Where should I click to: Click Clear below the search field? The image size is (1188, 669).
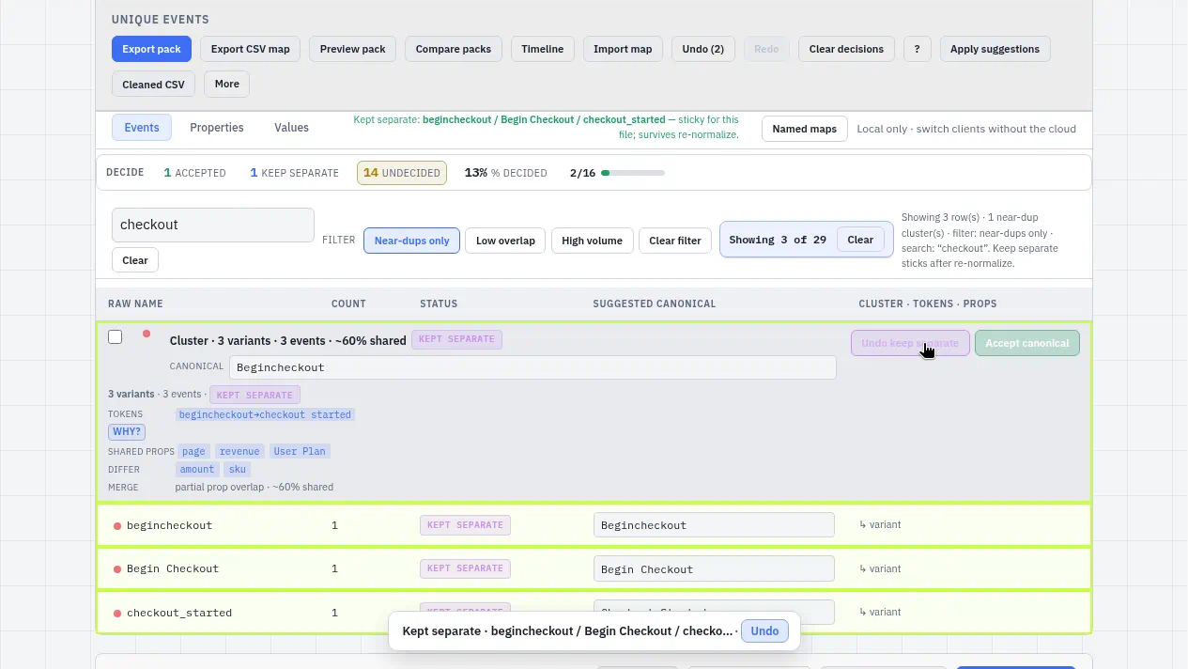point(135,260)
